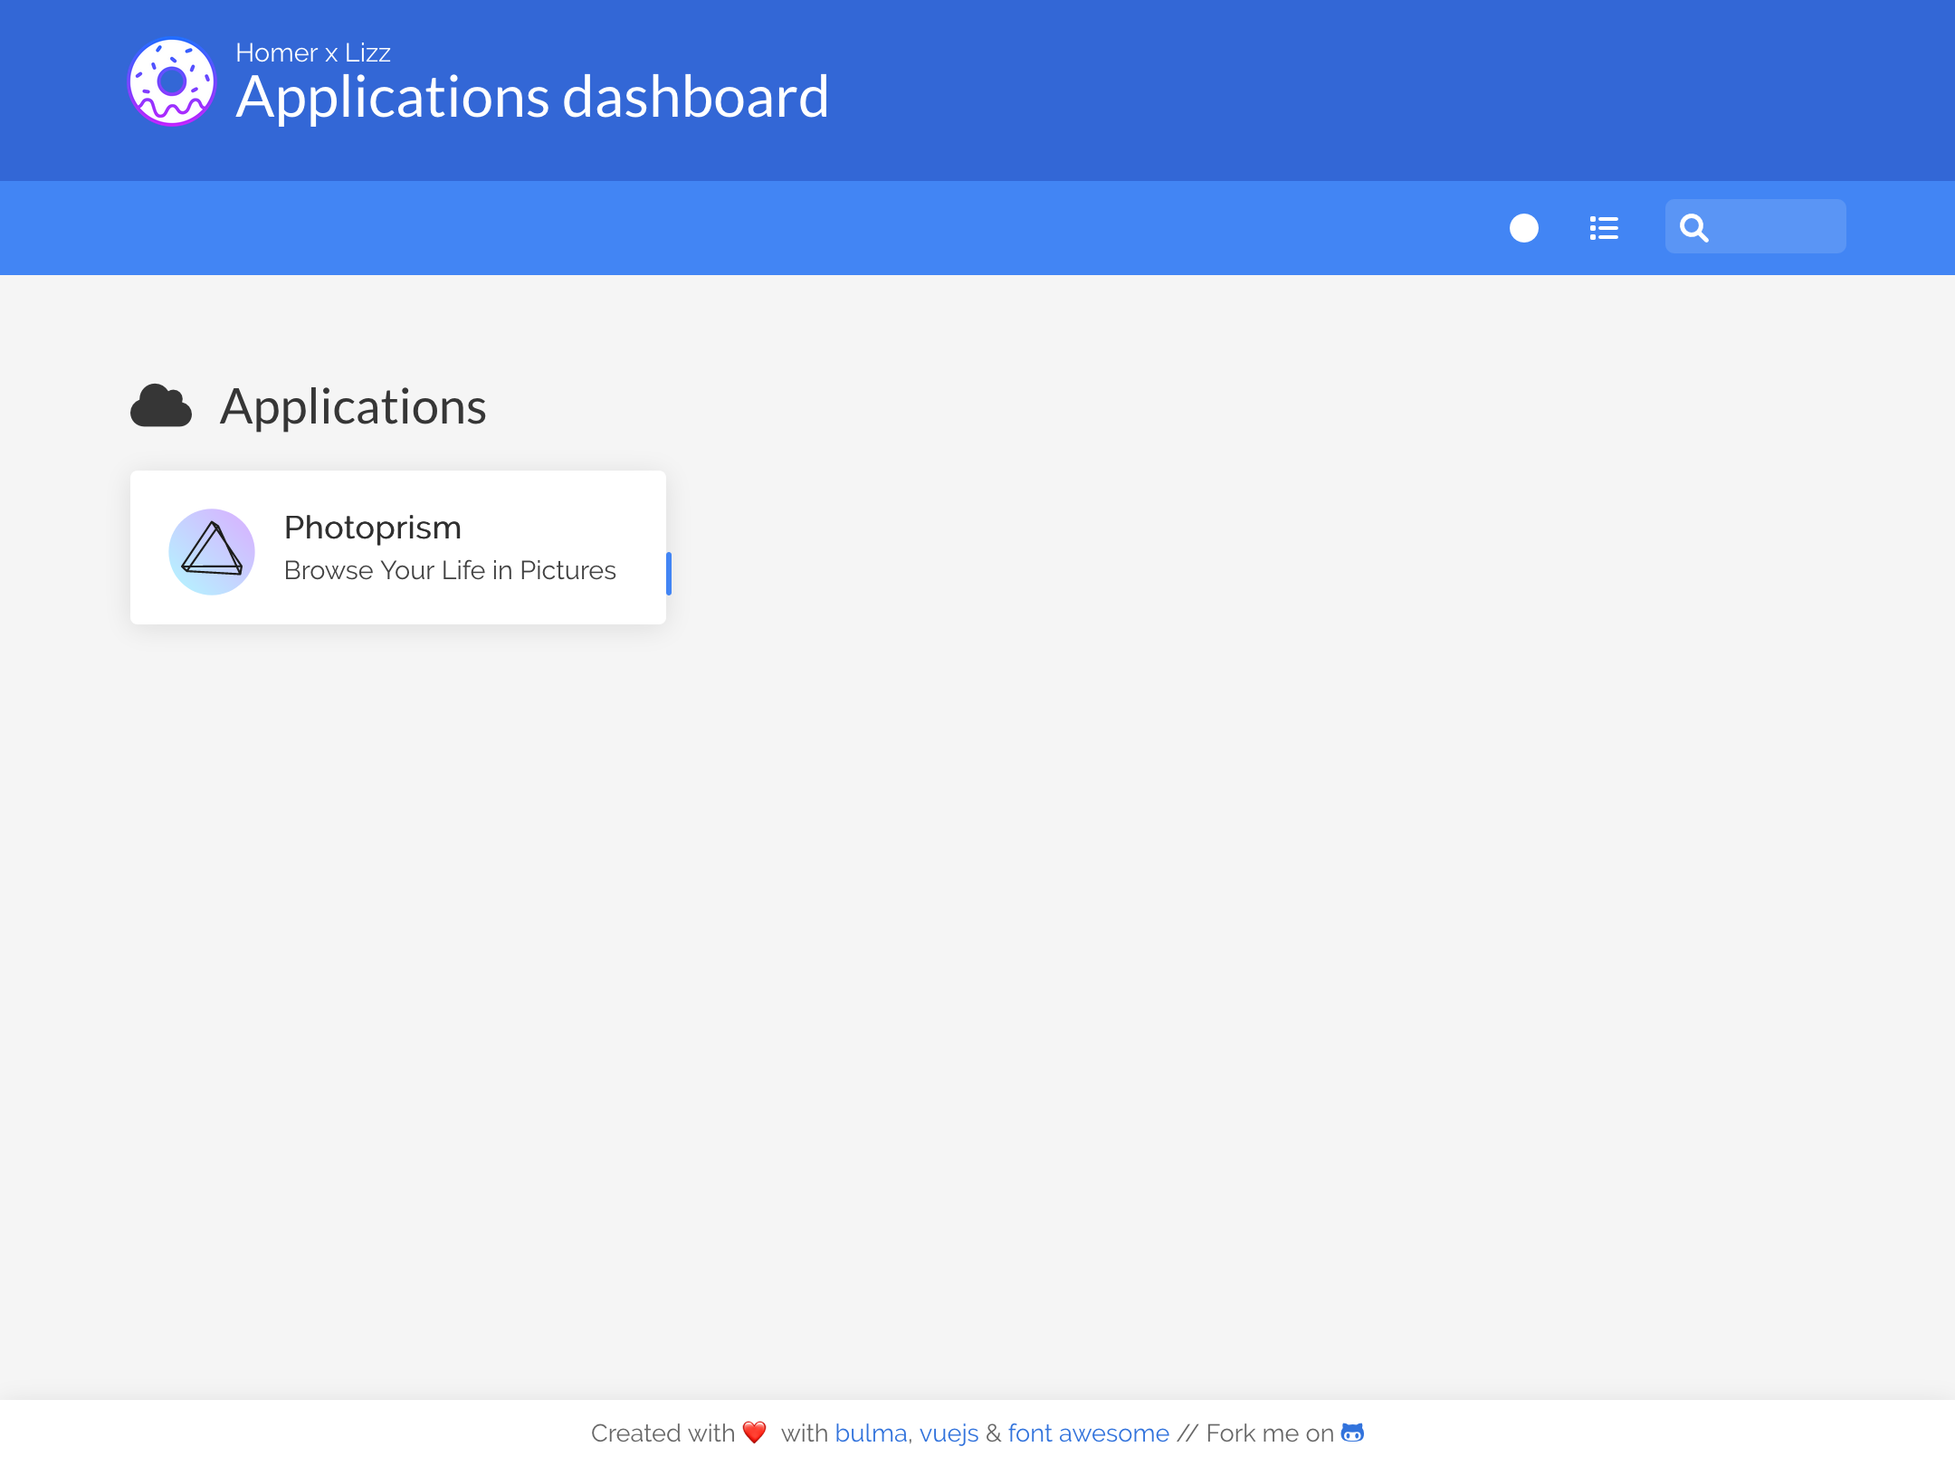Click the GitHub cat icon in footer
This screenshot has height=1466, width=1955.
1352,1433
